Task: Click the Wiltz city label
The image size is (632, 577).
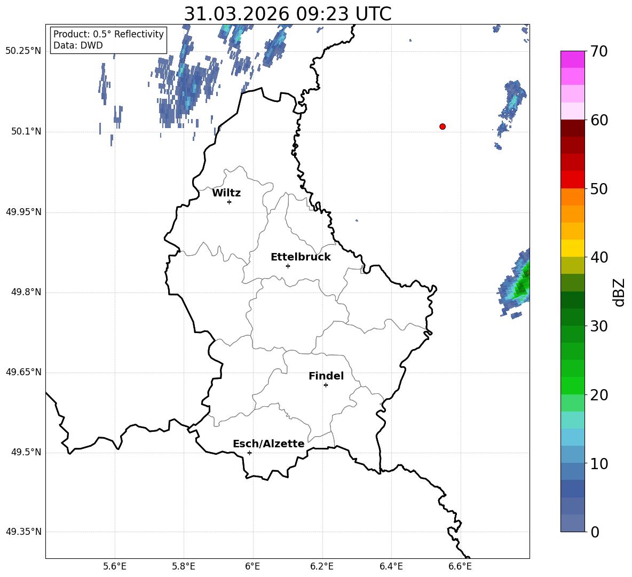Action: (x=226, y=193)
